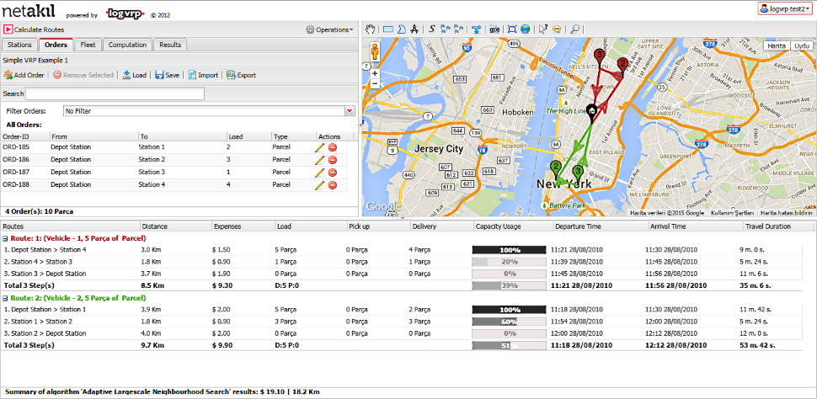
Task: Switch map to Uydu satellite view
Action: click(802, 45)
